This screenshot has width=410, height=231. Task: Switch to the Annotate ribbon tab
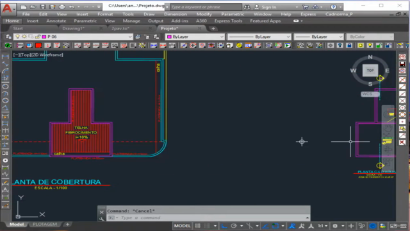[56, 21]
